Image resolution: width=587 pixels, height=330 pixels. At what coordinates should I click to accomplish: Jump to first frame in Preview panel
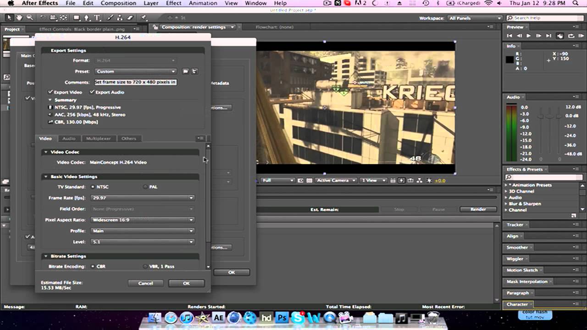(x=510, y=36)
